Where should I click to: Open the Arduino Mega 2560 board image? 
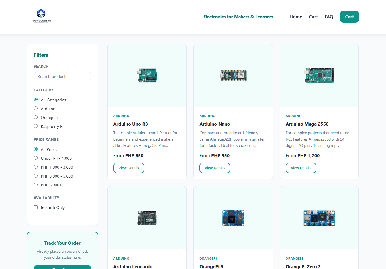(319, 75)
